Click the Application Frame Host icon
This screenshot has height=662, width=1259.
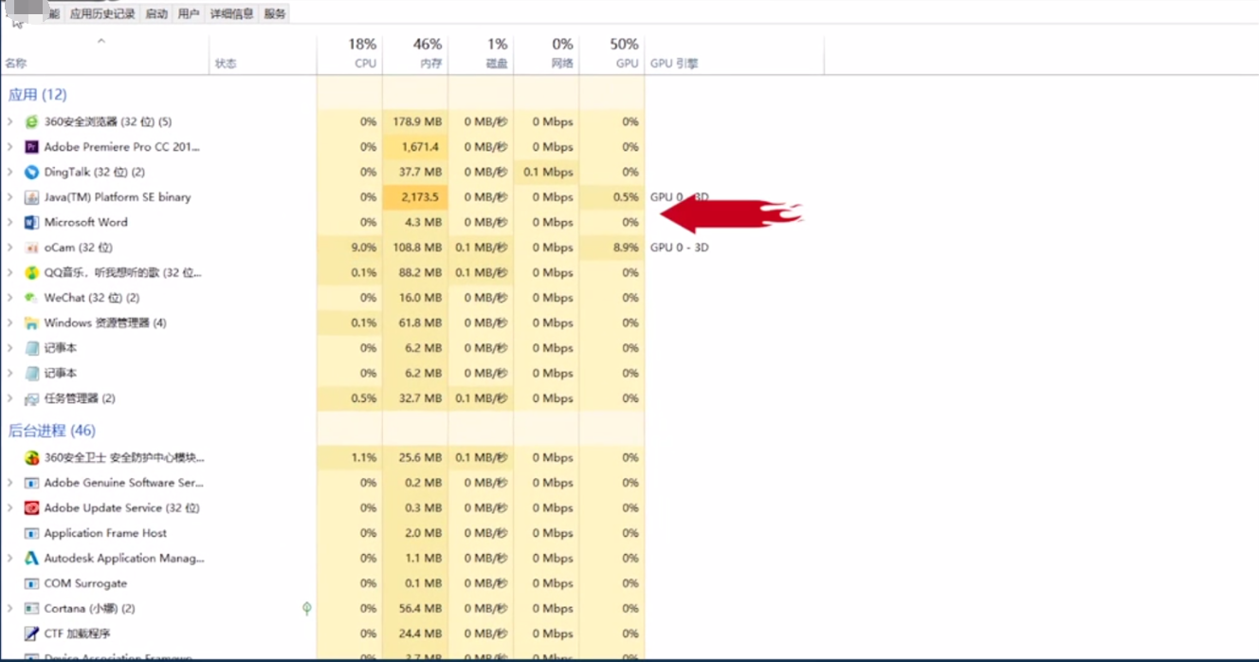click(x=31, y=533)
